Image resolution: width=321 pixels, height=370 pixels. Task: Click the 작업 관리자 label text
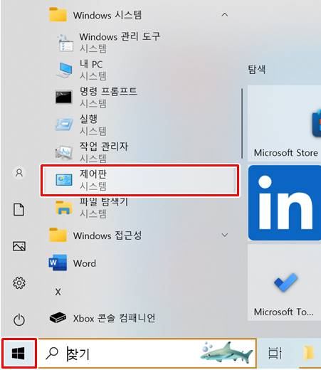coord(104,147)
